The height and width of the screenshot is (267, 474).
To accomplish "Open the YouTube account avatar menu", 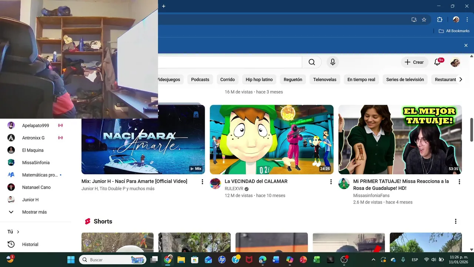I will pyautogui.click(x=455, y=62).
